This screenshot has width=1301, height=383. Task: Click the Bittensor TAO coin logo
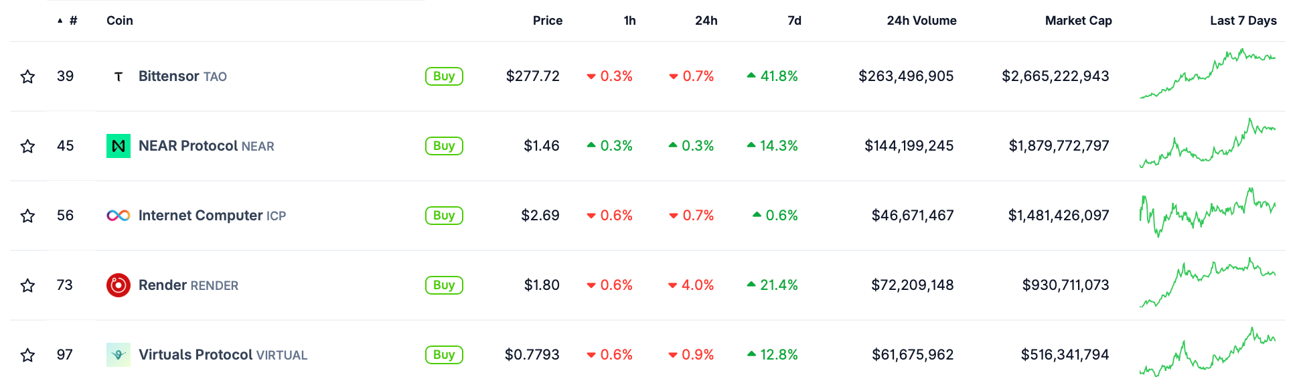[119, 76]
